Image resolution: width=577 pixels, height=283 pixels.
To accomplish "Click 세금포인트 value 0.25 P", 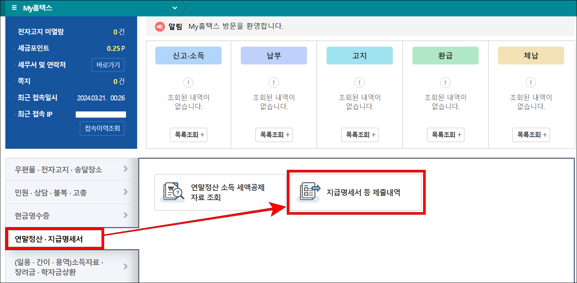I will (116, 48).
